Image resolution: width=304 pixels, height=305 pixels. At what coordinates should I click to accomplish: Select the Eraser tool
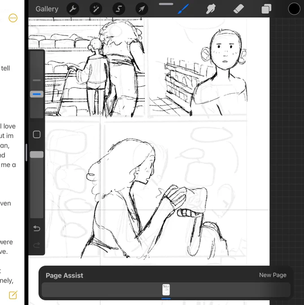point(239,9)
